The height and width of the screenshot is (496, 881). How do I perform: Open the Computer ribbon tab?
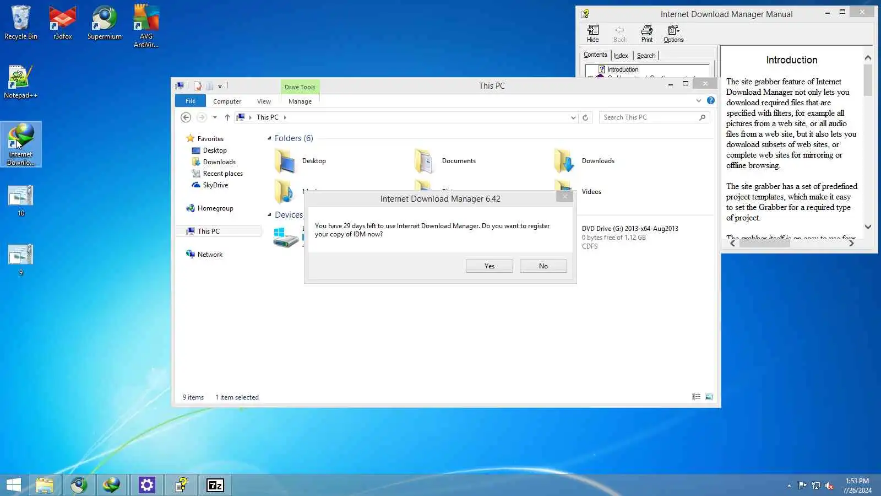point(227,101)
